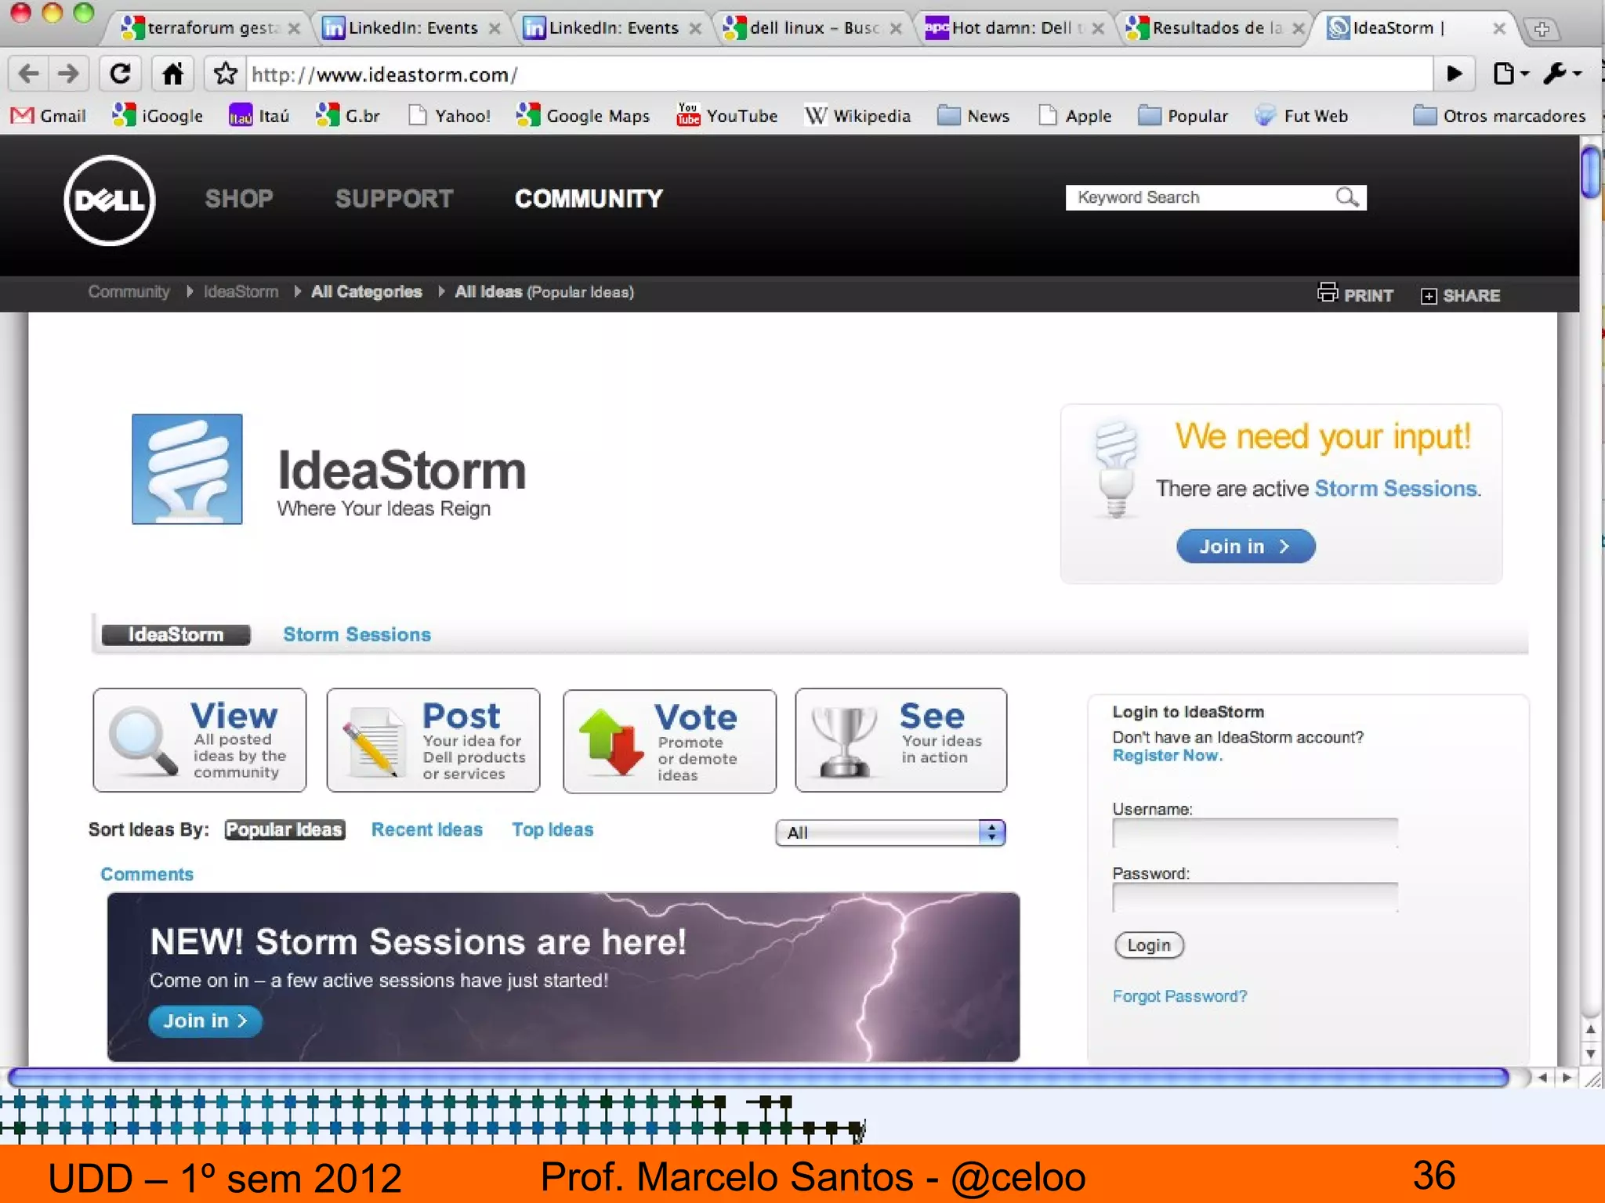Select the Popular Ideas sort option
This screenshot has width=1605, height=1203.
pyautogui.click(x=284, y=829)
